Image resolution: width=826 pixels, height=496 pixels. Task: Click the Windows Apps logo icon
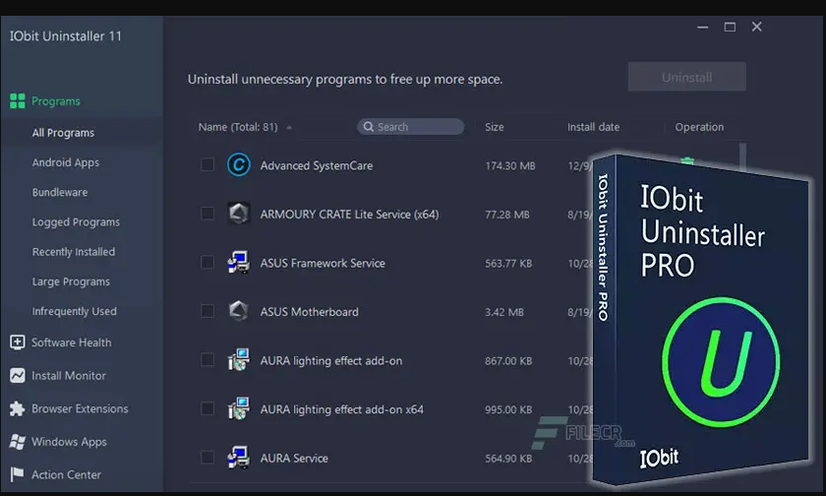[x=18, y=442]
